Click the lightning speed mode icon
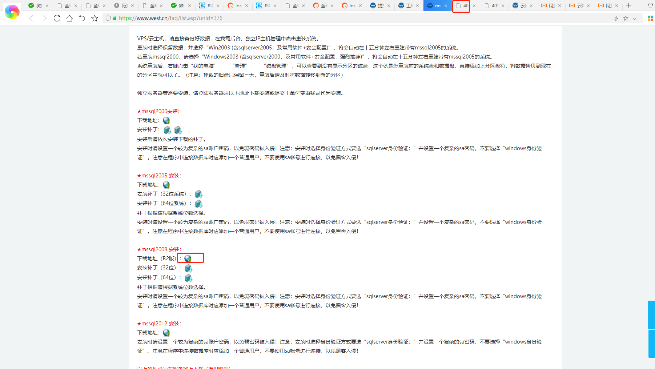This screenshot has height=369, width=655. click(x=616, y=19)
